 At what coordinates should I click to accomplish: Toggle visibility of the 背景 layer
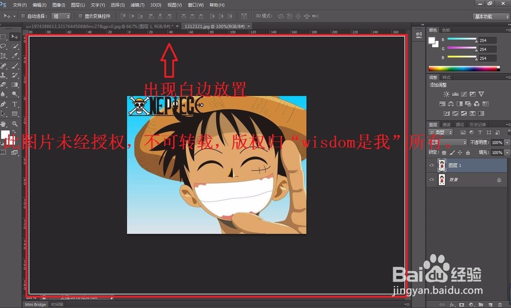(x=432, y=179)
